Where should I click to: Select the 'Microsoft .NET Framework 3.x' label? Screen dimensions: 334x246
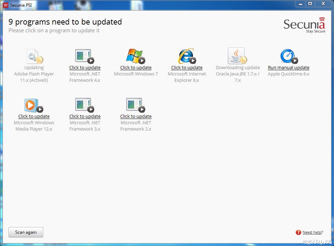(x=85, y=126)
